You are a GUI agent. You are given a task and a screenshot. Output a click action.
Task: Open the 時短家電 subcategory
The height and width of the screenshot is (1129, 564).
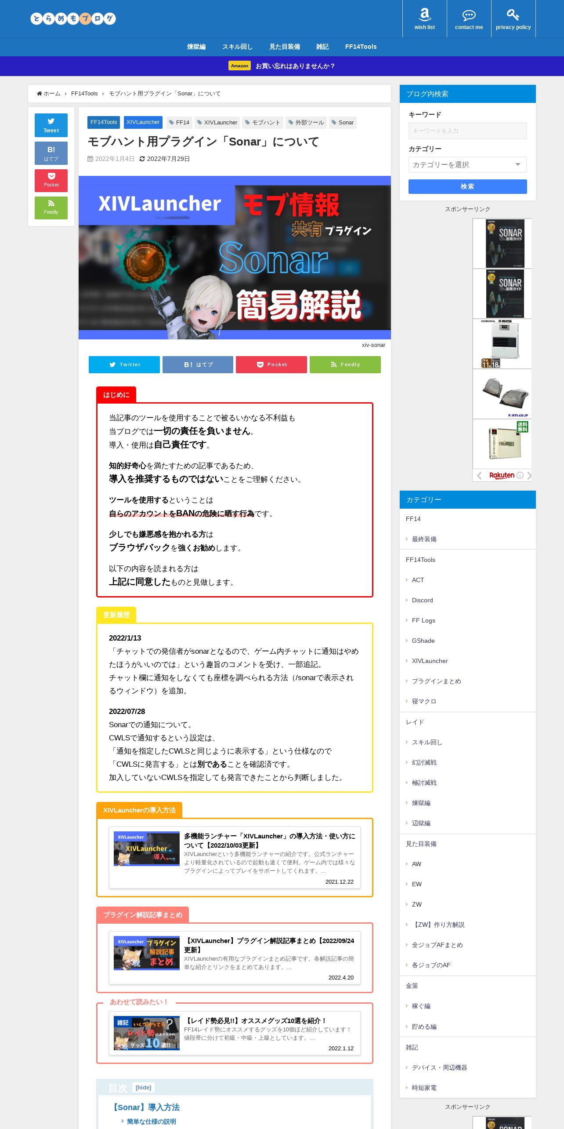click(424, 1088)
